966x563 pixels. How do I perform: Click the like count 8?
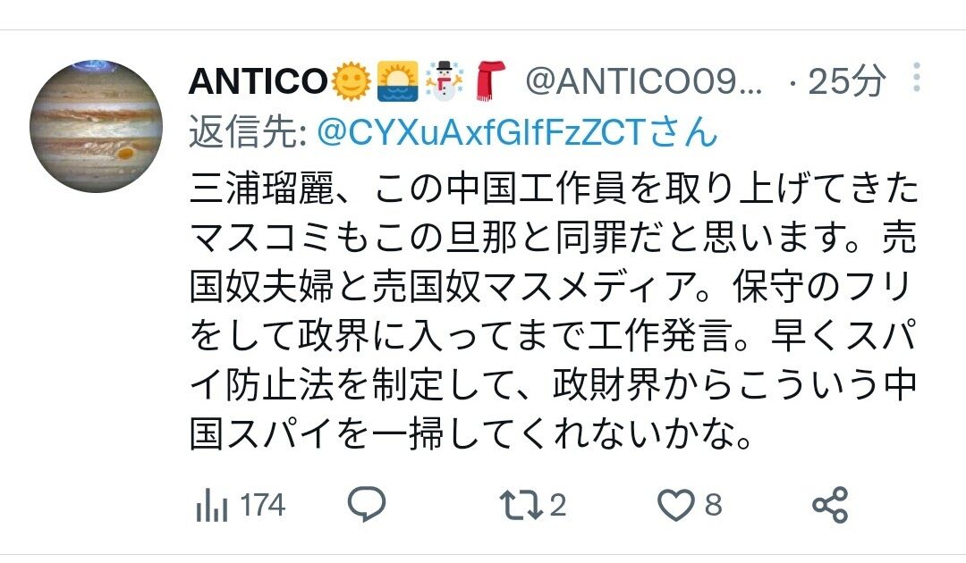[x=713, y=505]
